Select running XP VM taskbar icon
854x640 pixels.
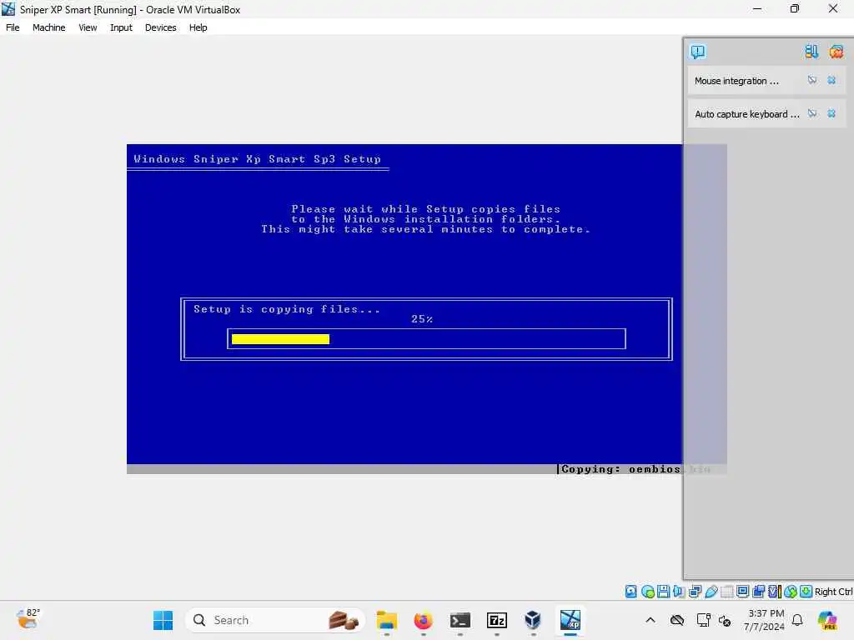click(570, 620)
